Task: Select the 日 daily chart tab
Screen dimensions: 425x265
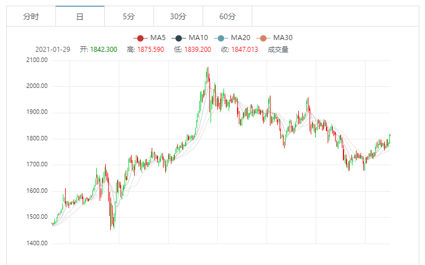Action: 80,16
